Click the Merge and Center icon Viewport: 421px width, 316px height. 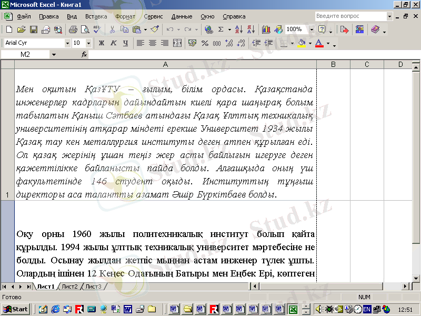[177, 43]
